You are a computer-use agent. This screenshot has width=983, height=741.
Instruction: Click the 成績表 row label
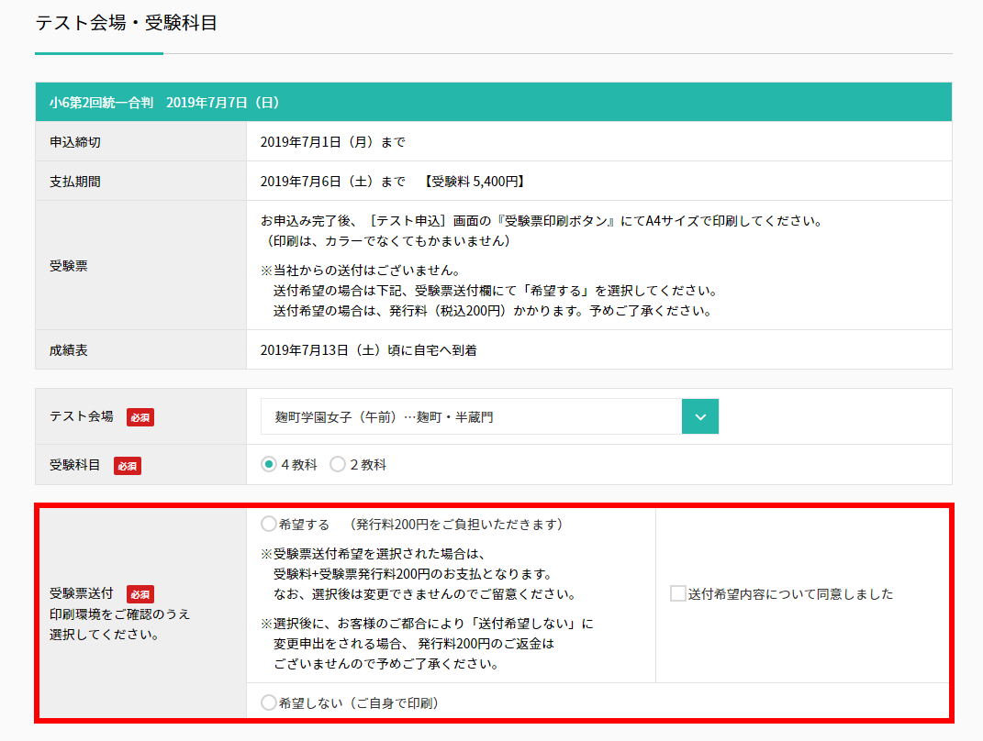69,350
